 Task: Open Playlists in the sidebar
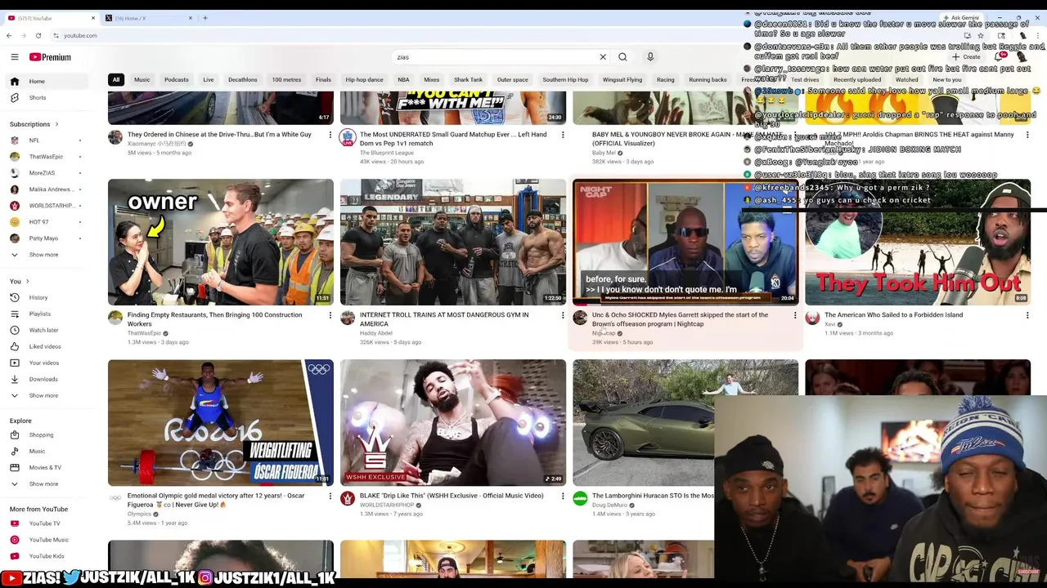47,314
